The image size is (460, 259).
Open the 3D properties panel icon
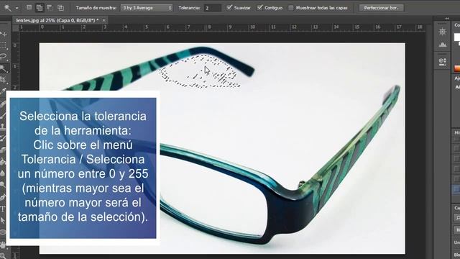(x=443, y=62)
